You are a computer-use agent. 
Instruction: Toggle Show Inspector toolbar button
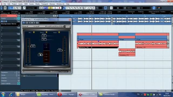(9, 8)
